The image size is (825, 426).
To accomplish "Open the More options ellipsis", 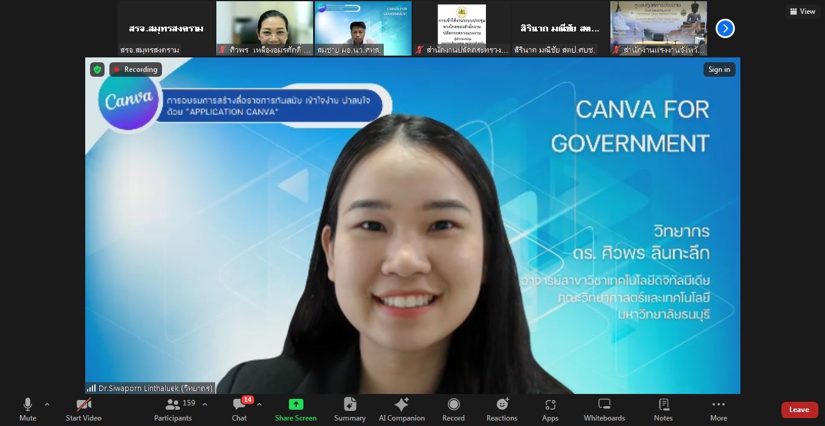I will click(x=719, y=404).
